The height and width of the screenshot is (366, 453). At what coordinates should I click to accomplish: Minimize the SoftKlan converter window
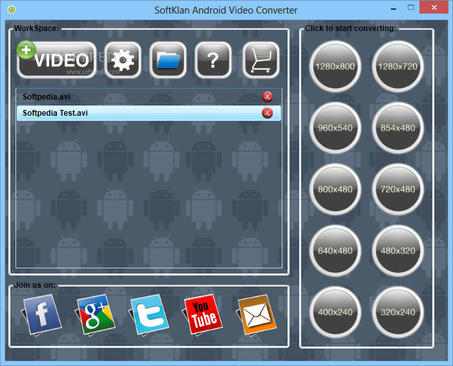[394, 8]
